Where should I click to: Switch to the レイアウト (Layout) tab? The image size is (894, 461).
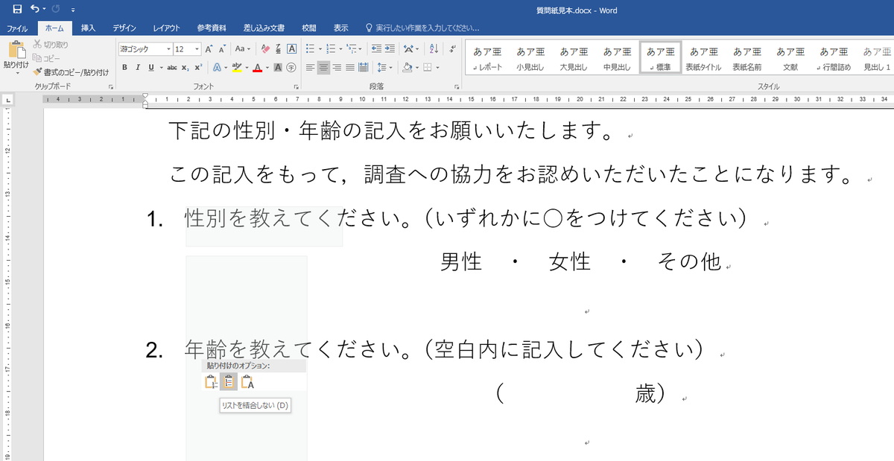coord(166,28)
